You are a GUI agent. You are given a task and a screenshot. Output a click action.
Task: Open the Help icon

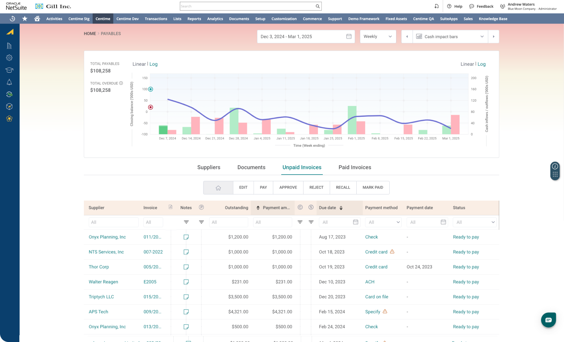click(449, 6)
